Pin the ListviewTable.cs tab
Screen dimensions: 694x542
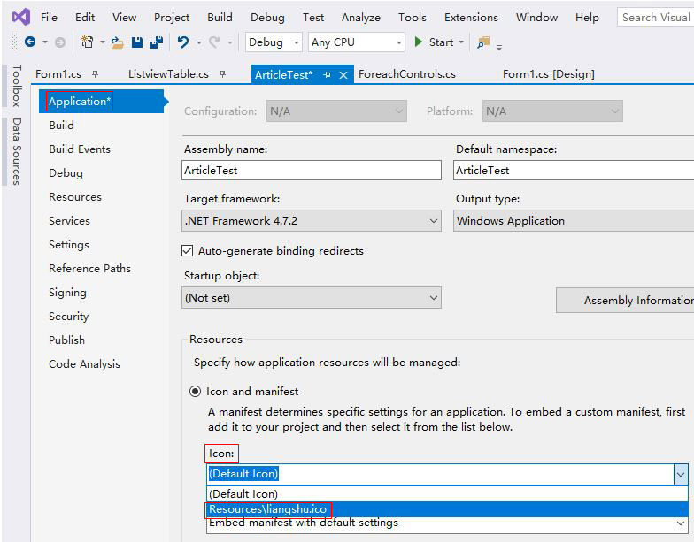[x=223, y=74]
